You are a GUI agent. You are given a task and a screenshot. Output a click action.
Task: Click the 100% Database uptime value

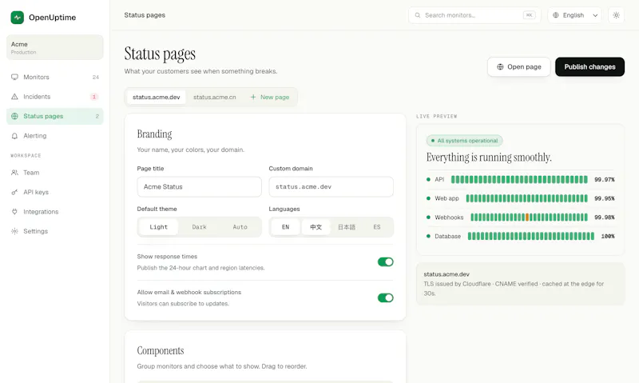click(x=608, y=236)
